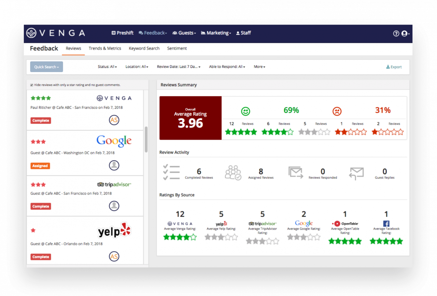
Task: Click the AS avatar on the Orlando review
Action: tap(114, 256)
